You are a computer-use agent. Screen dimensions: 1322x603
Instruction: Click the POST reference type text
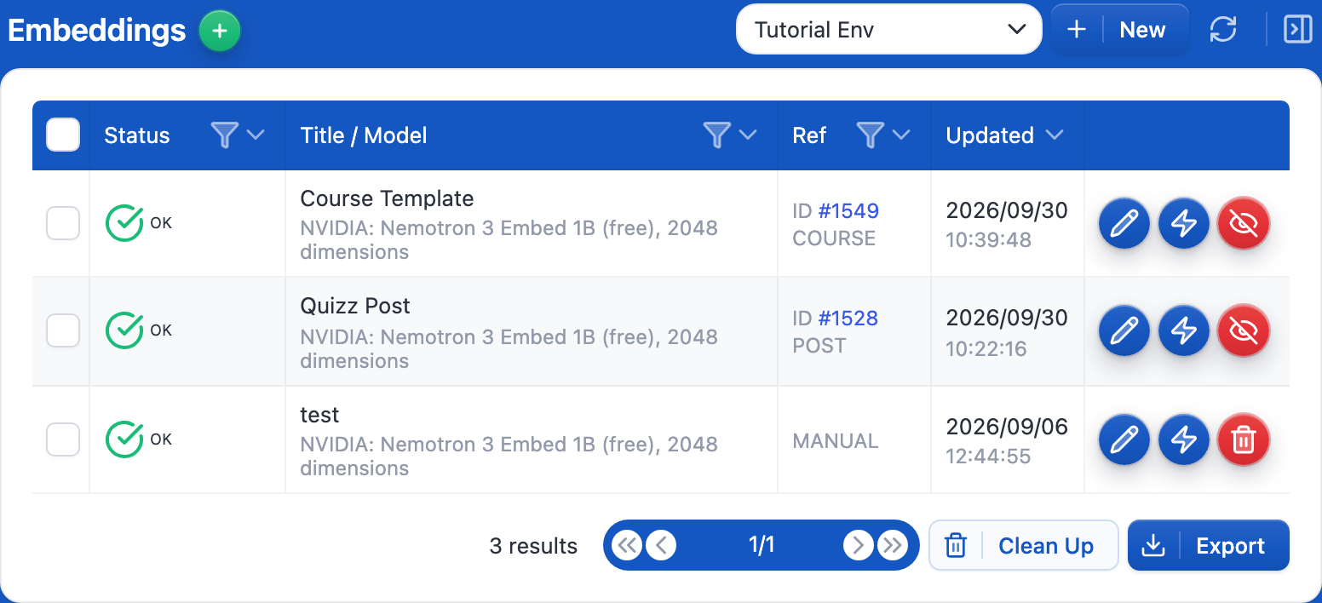[819, 346]
